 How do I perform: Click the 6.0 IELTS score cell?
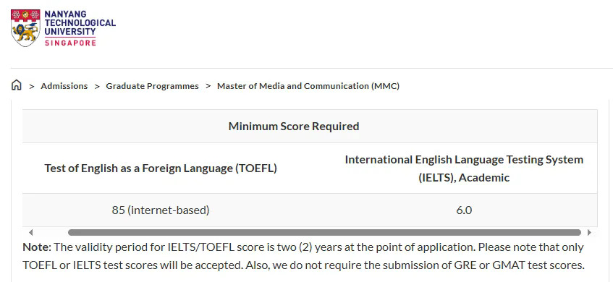[x=464, y=210]
